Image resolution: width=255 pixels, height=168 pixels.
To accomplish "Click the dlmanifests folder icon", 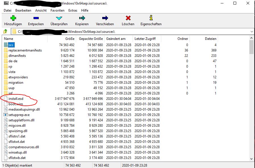I will (6, 55).
